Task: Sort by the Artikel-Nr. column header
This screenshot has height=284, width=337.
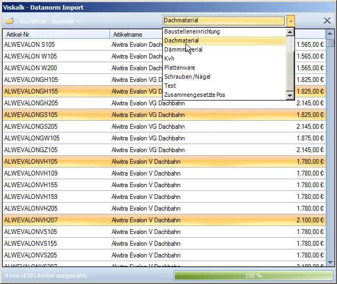Action: click(x=56, y=34)
